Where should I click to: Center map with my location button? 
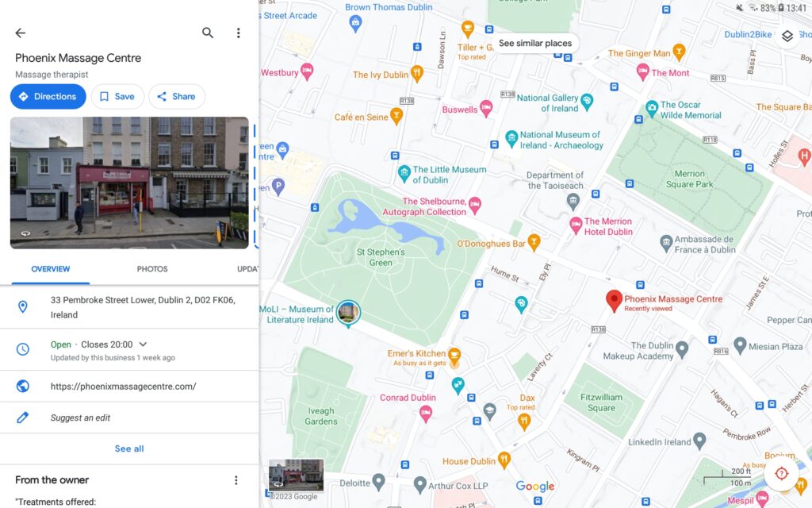(x=781, y=473)
